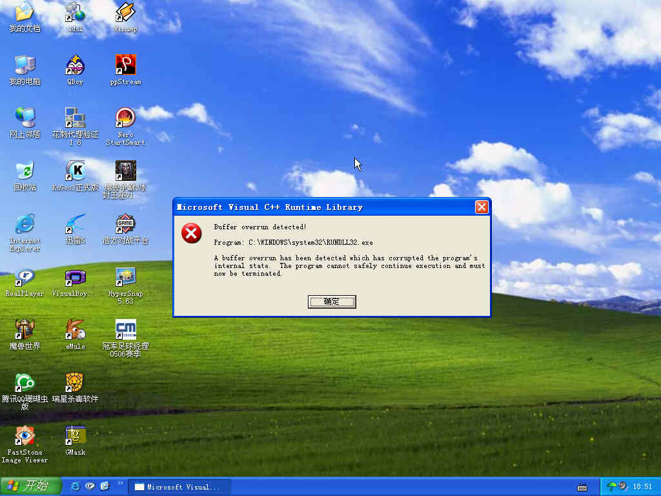Select the 魔兽争霸 Warcraft shortcut icon

point(126,180)
